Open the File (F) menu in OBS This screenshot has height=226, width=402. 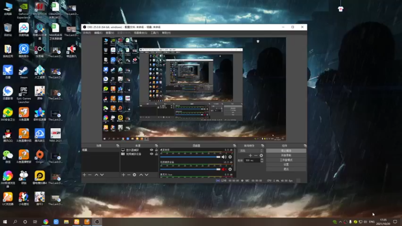point(86,33)
